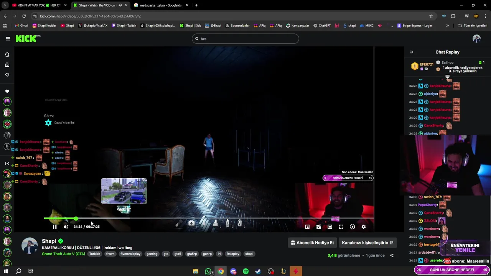Open a new browser tab
Screen dimensions: 491x276
[196, 5]
